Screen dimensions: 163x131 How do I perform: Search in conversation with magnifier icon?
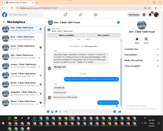[x=146, y=39]
